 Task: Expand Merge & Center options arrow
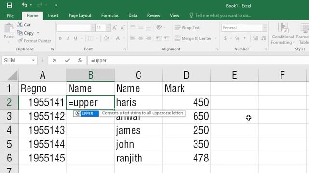pos(216,38)
